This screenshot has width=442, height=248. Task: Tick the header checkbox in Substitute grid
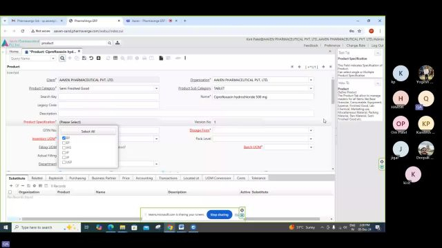(x=10, y=192)
